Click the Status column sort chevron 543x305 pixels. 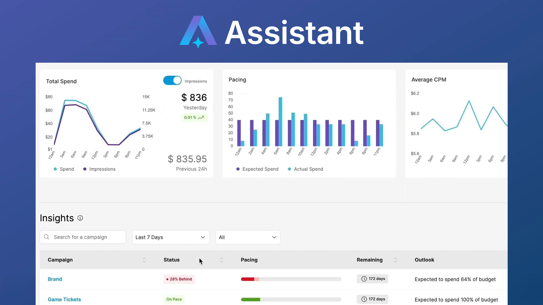tap(221, 260)
